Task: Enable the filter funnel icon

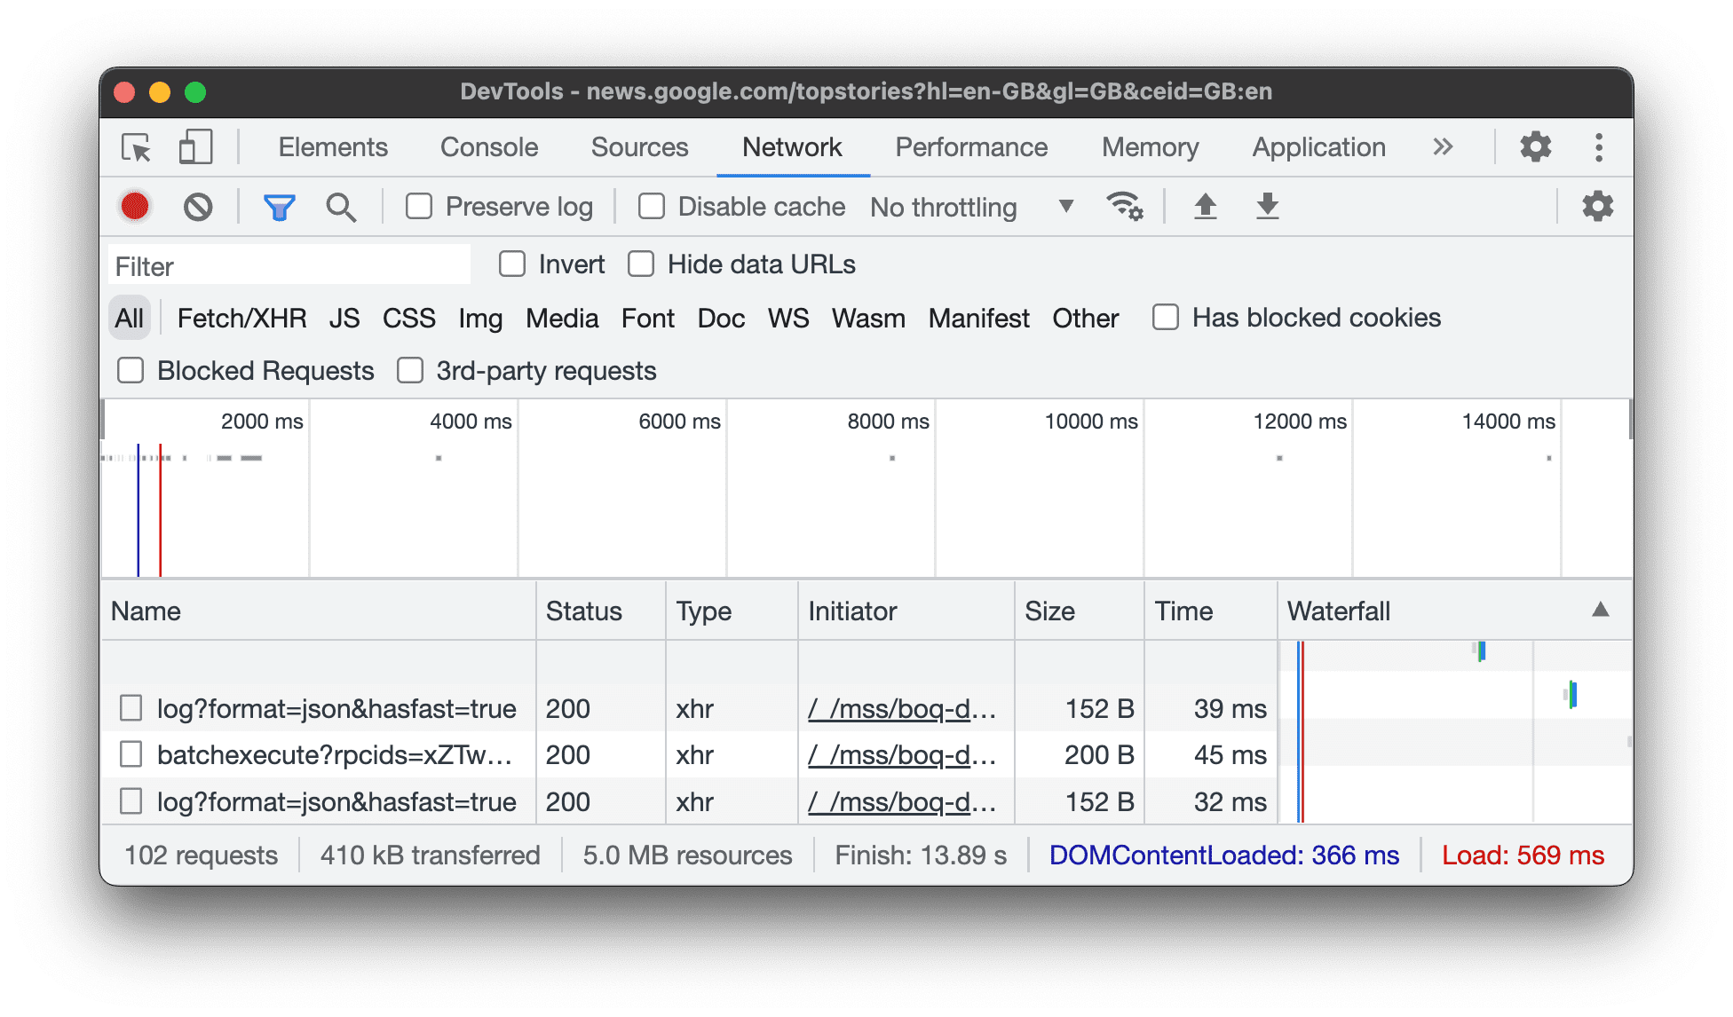Action: 279,206
